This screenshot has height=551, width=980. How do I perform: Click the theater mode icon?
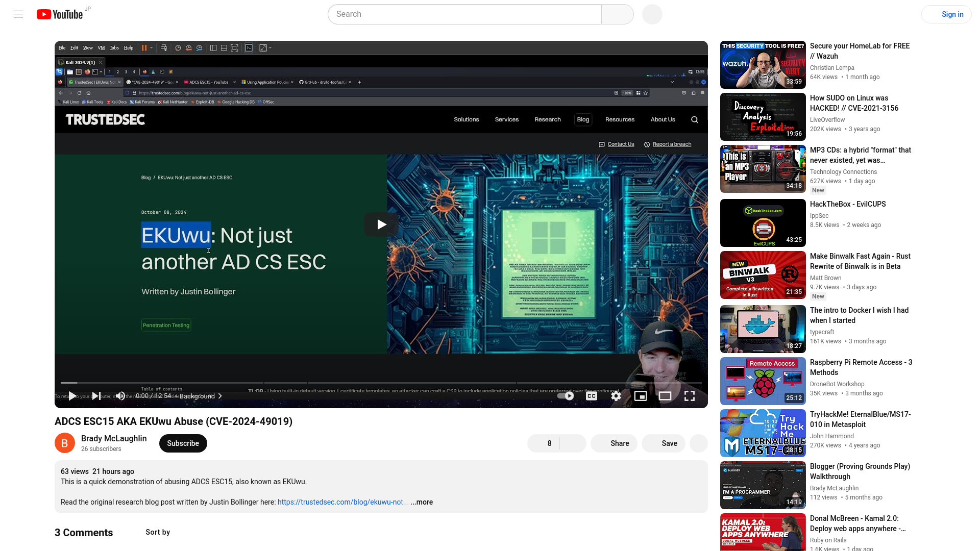point(666,396)
